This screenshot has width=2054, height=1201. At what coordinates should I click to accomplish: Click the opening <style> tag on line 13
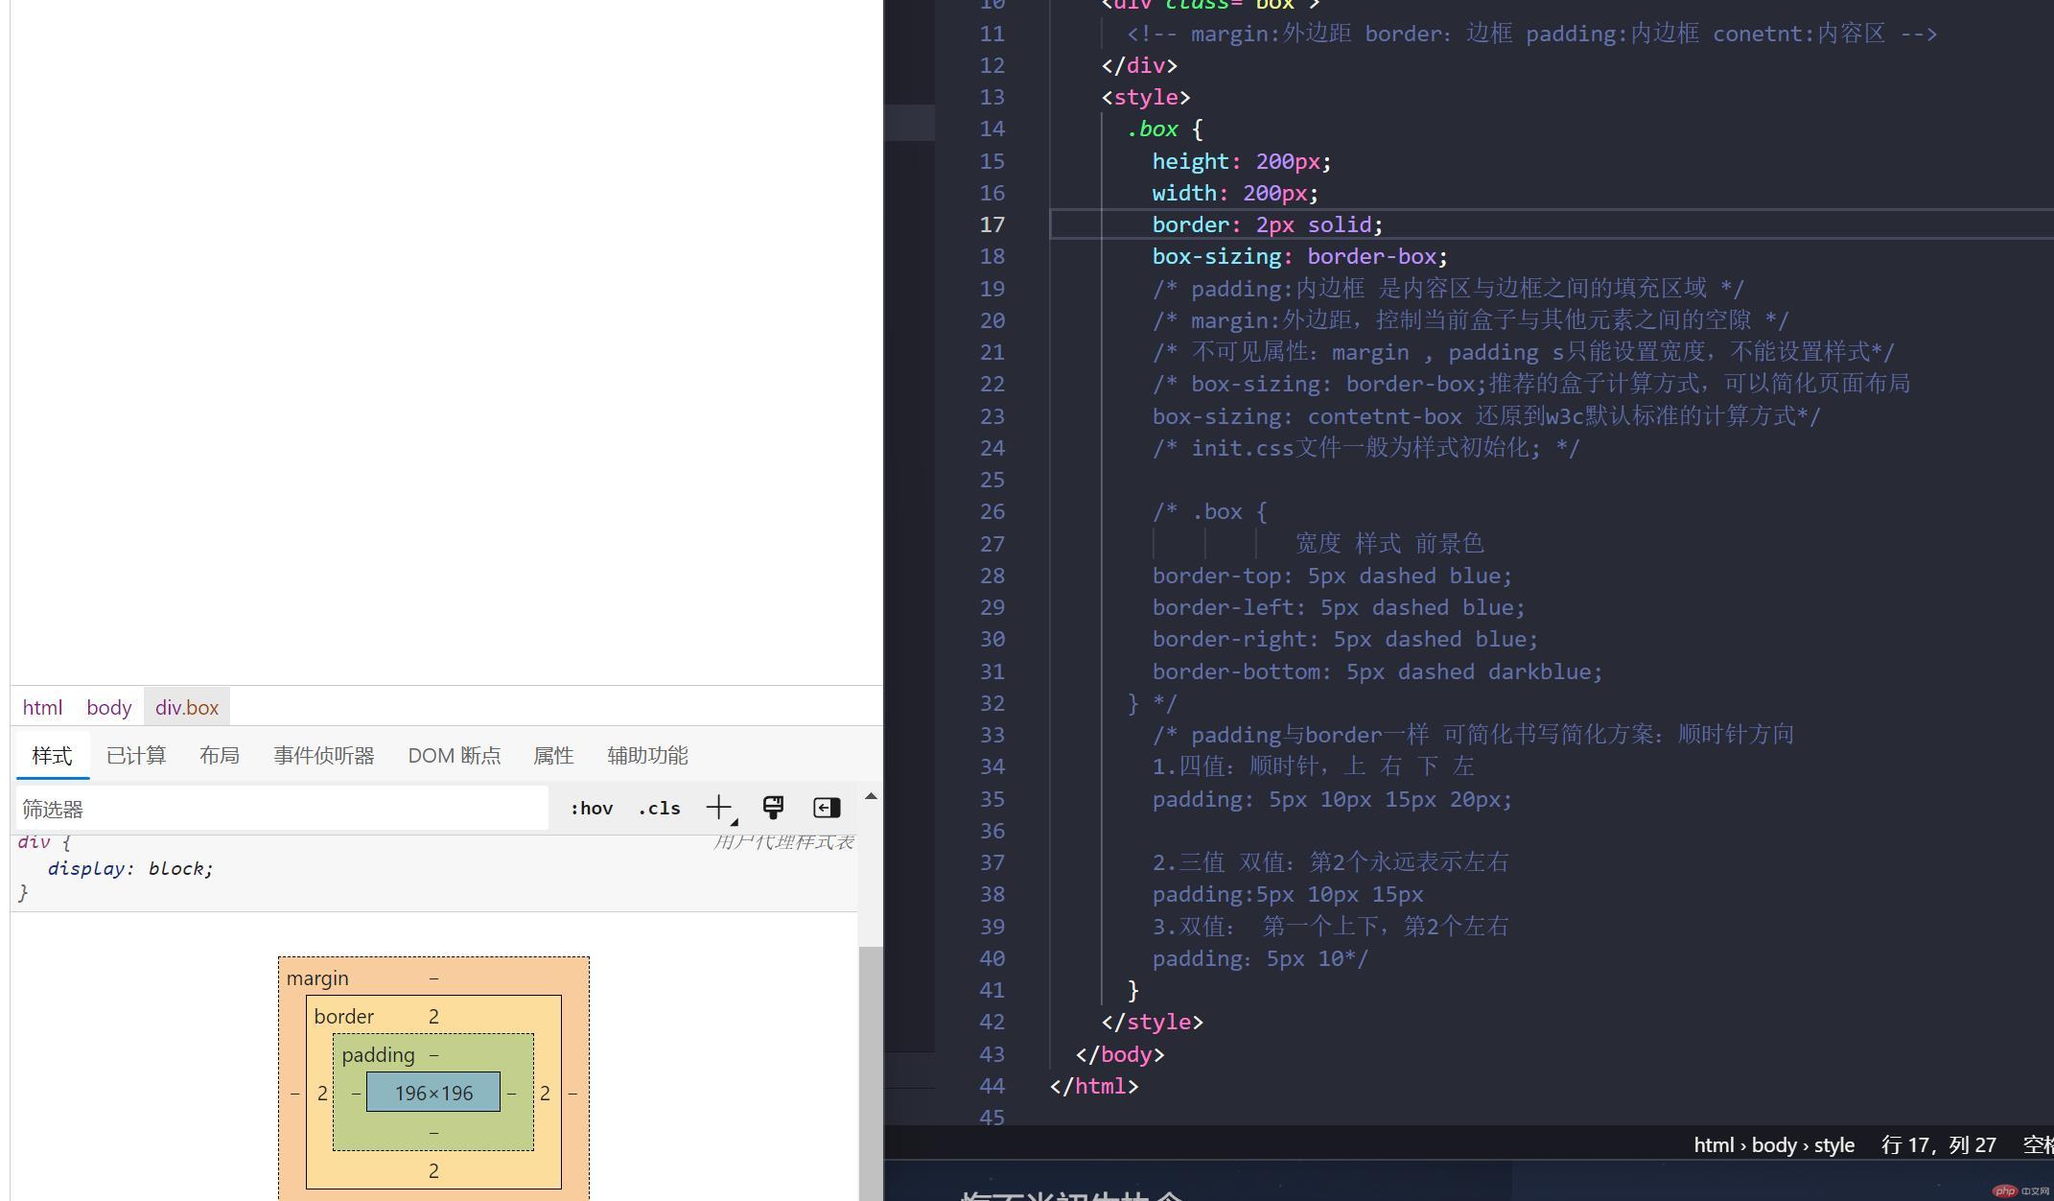(x=1146, y=98)
